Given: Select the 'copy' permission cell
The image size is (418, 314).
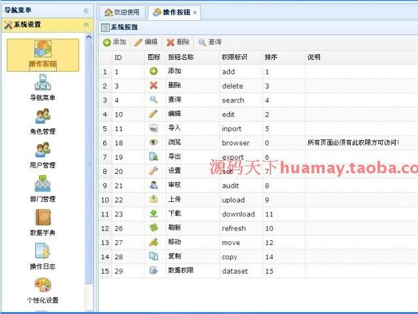Looking at the screenshot, I should click(241, 257).
